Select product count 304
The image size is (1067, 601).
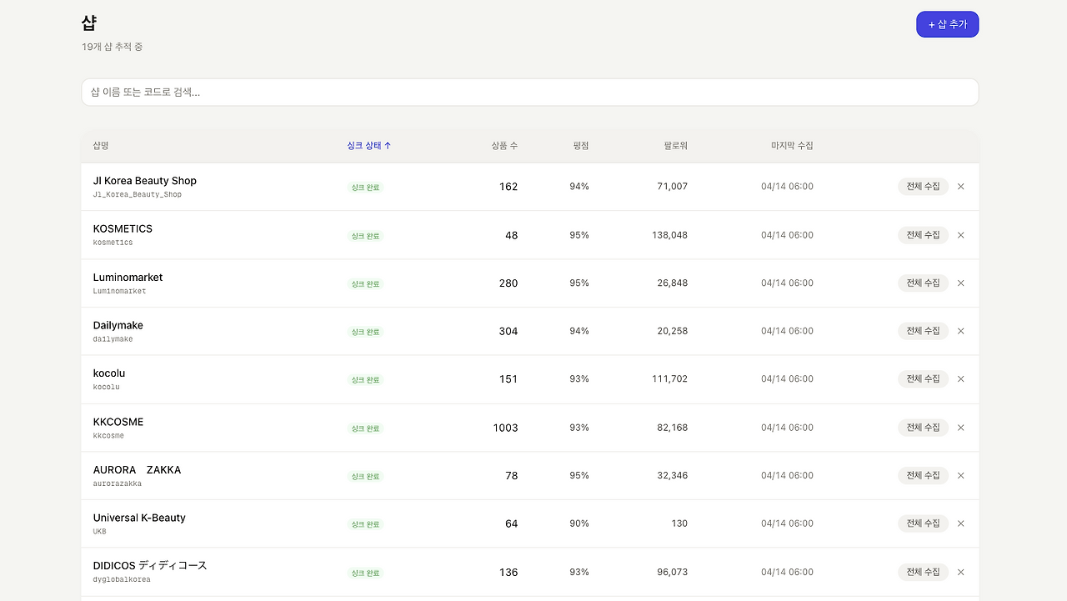click(508, 331)
